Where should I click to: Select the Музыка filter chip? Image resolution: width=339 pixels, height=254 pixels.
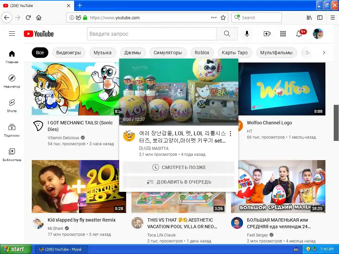103,53
